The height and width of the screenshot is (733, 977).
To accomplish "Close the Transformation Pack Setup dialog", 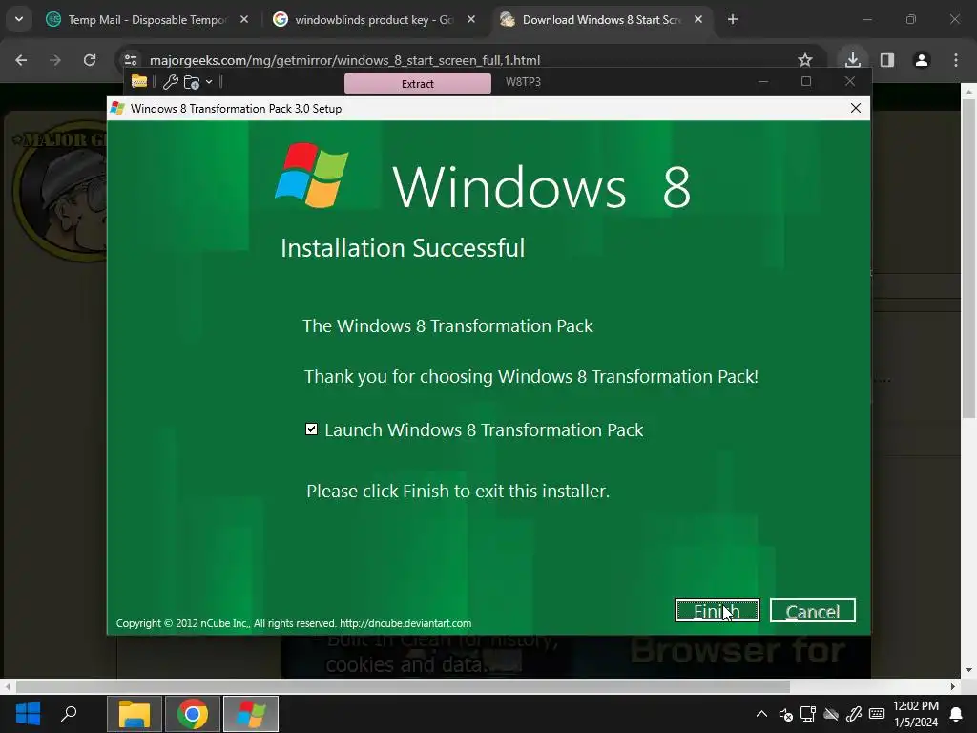I will tap(856, 109).
